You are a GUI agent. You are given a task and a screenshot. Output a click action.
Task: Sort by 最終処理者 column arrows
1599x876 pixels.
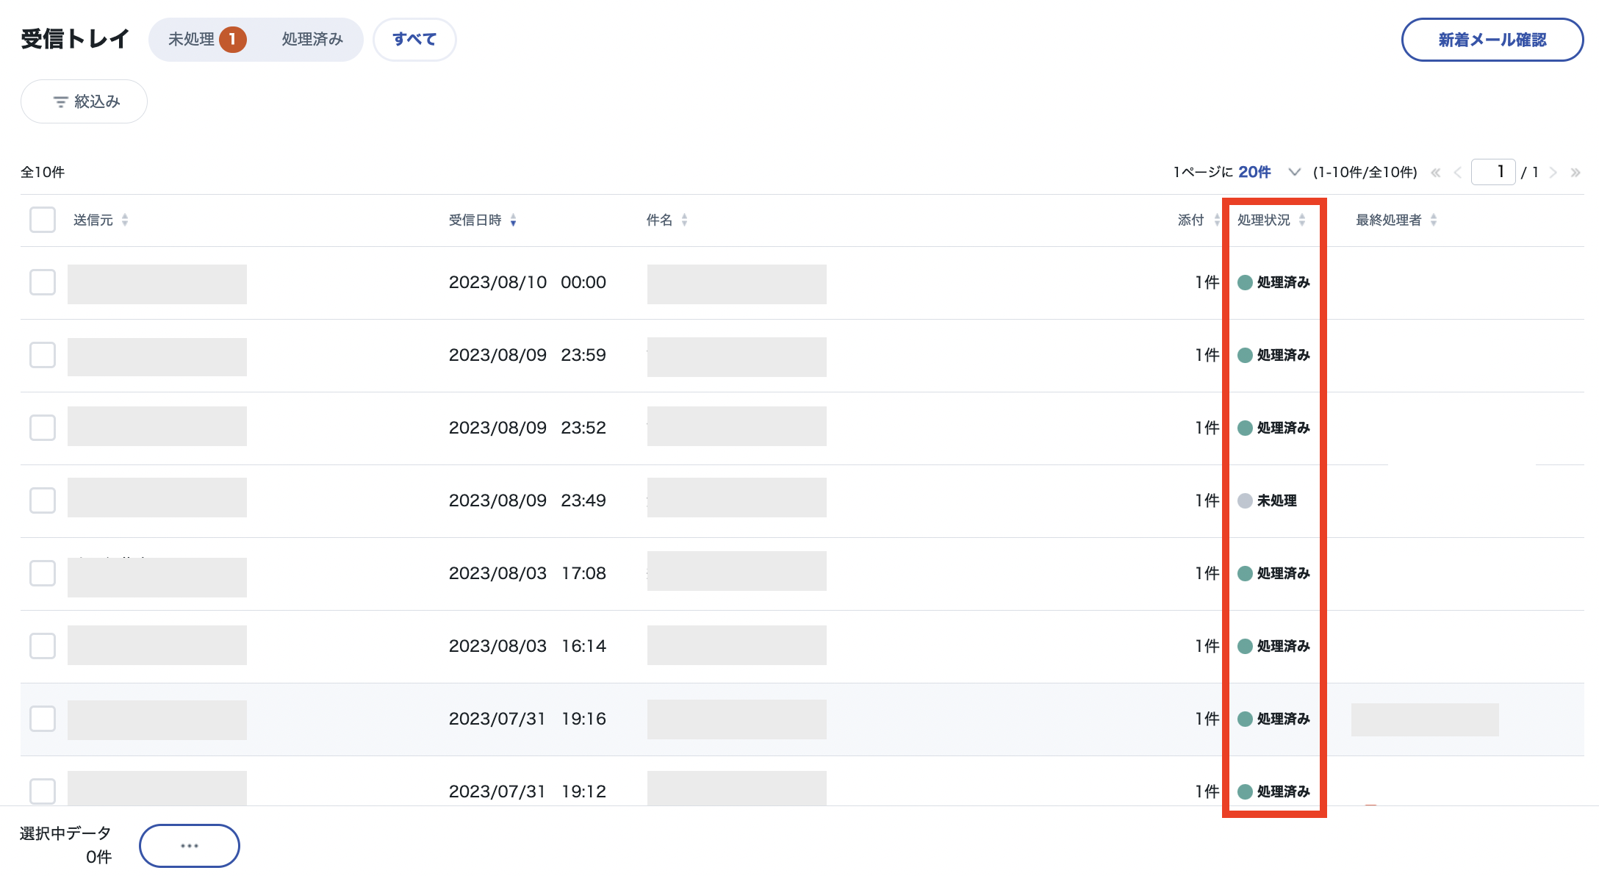tap(1433, 220)
